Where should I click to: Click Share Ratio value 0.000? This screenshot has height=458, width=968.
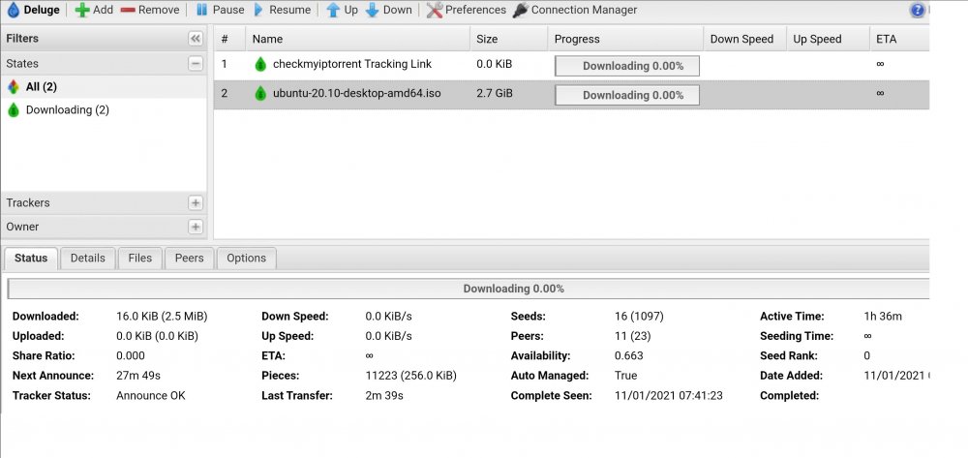click(x=131, y=355)
